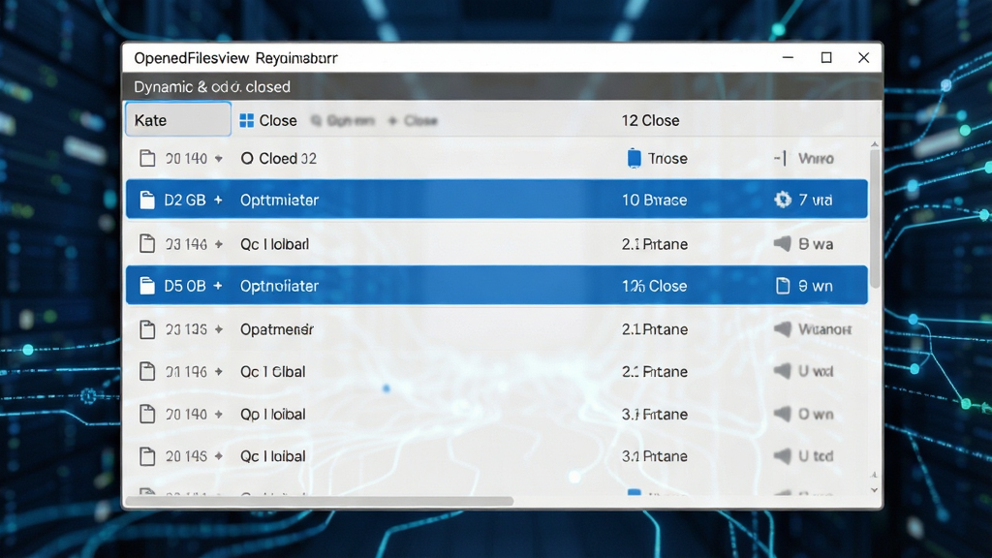Click the horizontal scrollbar thumb
Screen dimensions: 992x558
click(320, 501)
